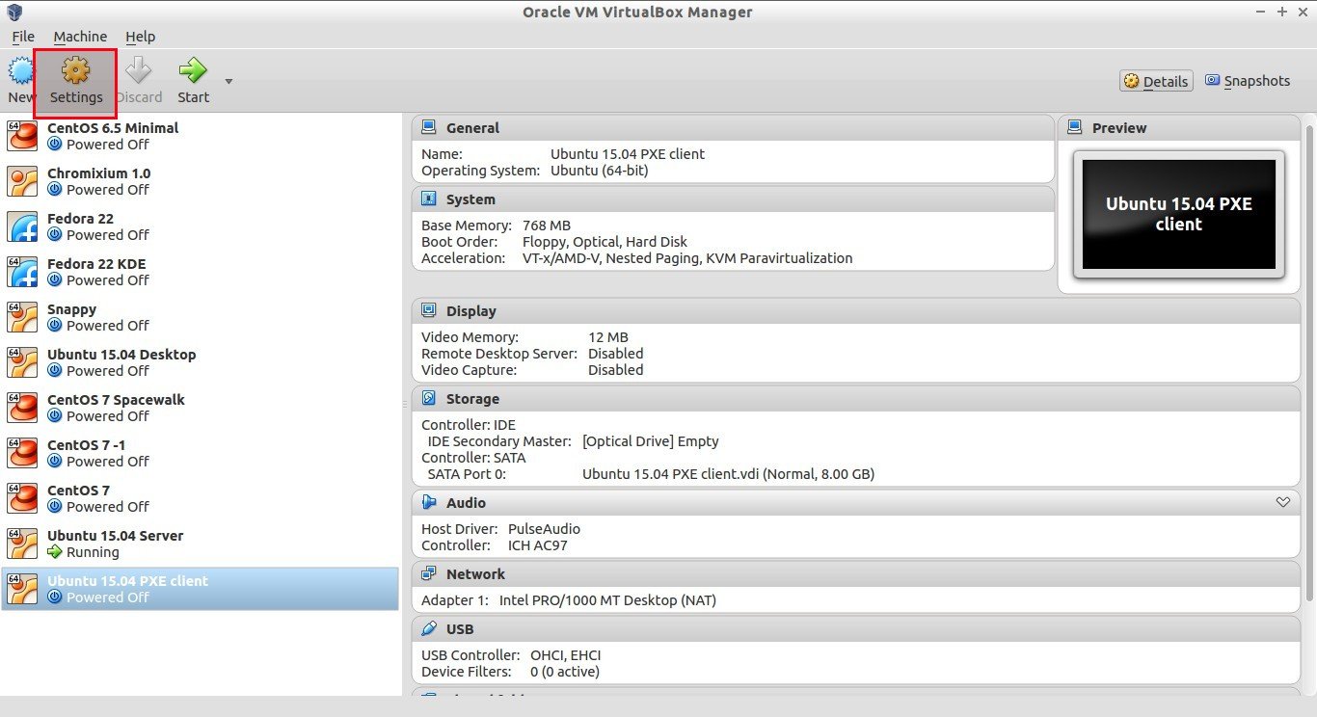Click the Discard toolbar button
Viewport: 1317px width, 717px height.
[x=140, y=81]
